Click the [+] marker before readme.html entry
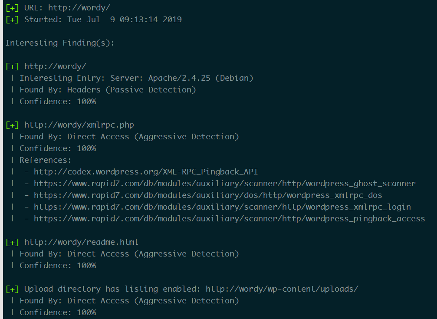 [13, 242]
